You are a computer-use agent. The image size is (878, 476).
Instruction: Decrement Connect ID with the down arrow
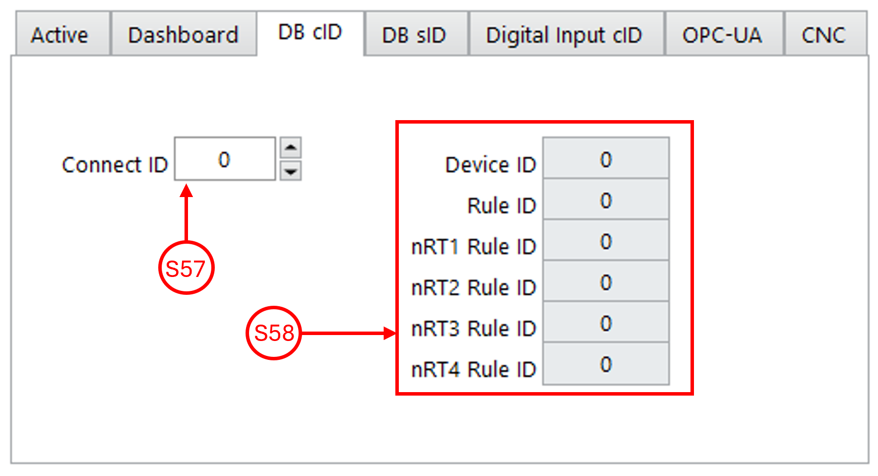[x=291, y=171]
